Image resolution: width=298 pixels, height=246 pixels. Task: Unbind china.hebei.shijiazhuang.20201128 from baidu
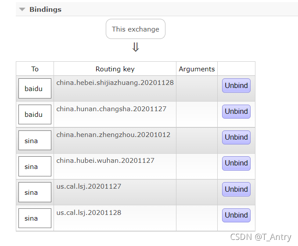236,85
